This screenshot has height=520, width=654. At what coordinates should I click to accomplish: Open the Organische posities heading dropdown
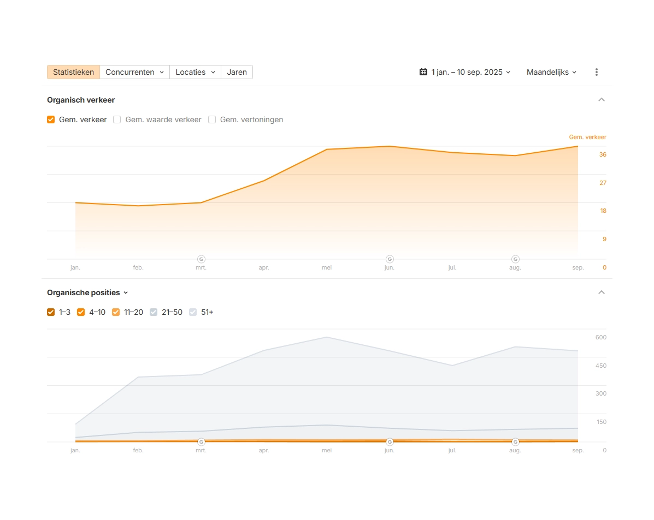tap(87, 292)
